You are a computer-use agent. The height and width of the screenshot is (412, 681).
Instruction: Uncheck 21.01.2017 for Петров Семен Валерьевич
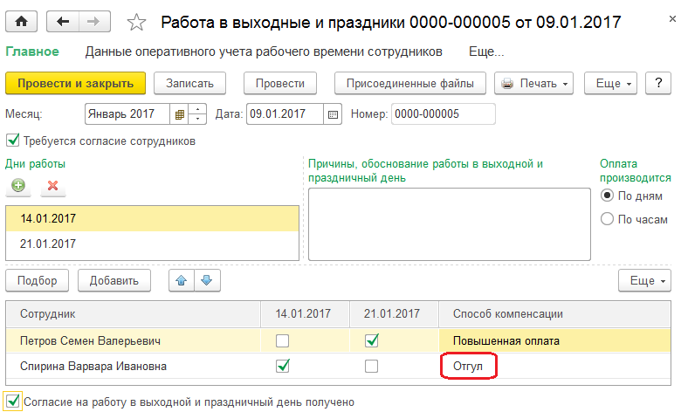(371, 340)
